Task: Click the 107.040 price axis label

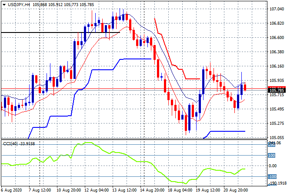Action: coord(277,9)
